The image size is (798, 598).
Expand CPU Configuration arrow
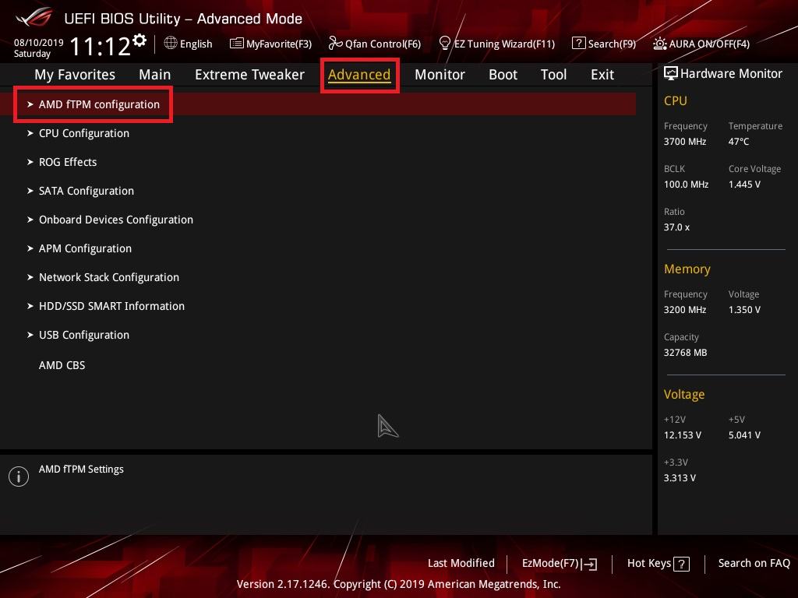point(30,133)
